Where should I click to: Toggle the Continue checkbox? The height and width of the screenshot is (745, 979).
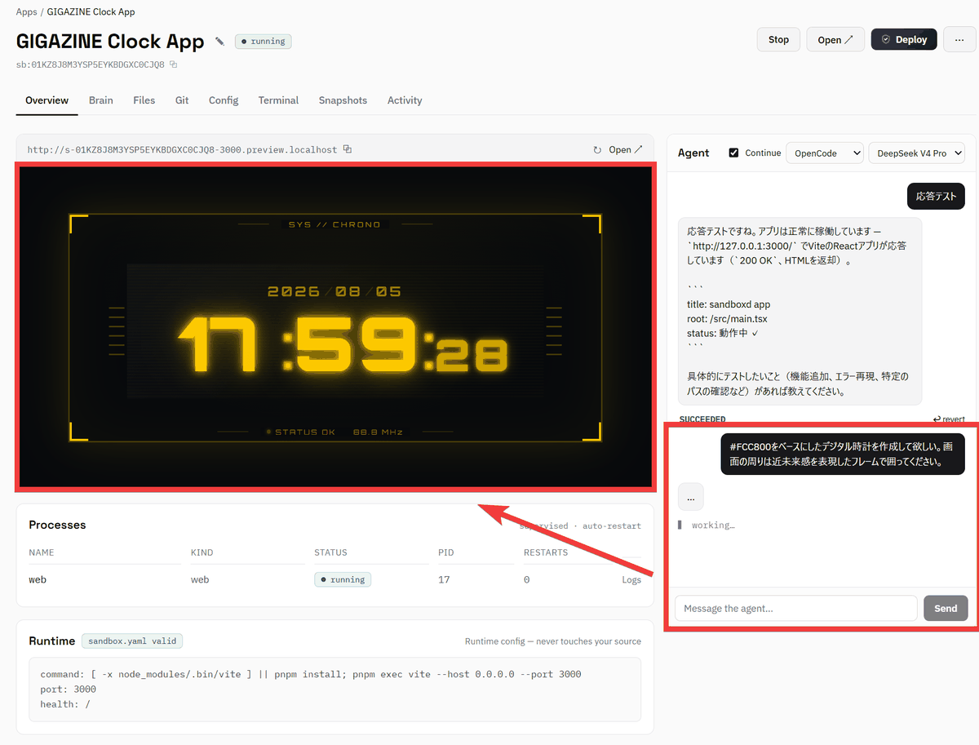[733, 153]
